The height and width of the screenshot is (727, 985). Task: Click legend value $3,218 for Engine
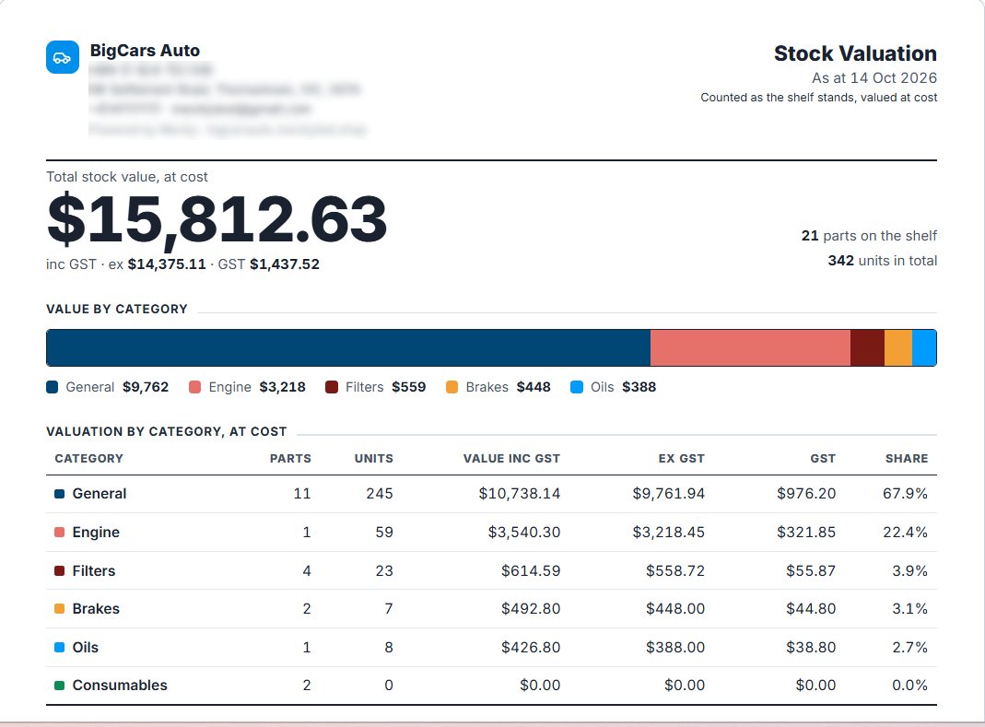tap(283, 387)
